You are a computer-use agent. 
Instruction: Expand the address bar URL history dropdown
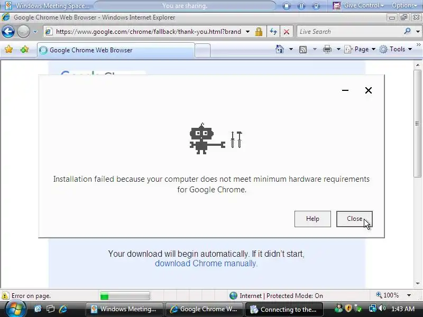point(247,32)
